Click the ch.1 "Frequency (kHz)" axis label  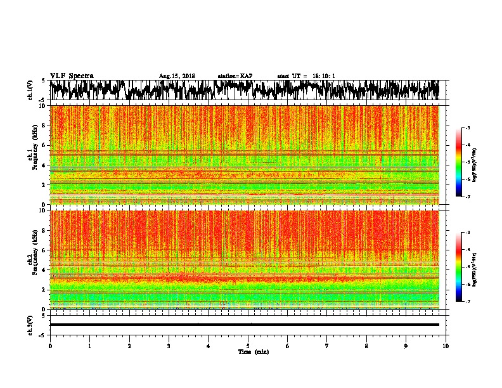(35, 147)
